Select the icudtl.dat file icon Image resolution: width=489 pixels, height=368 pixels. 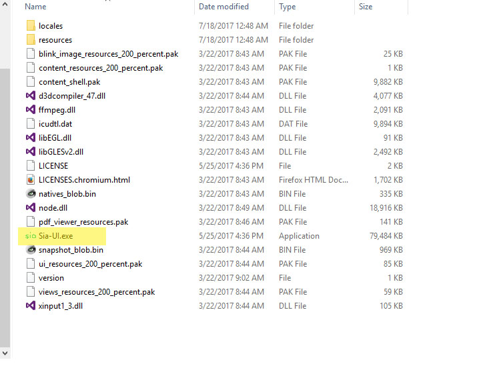pyautogui.click(x=31, y=124)
